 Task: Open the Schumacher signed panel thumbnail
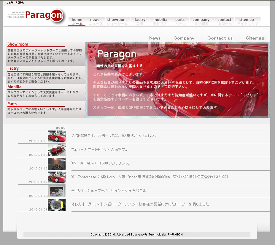pos(57,191)
